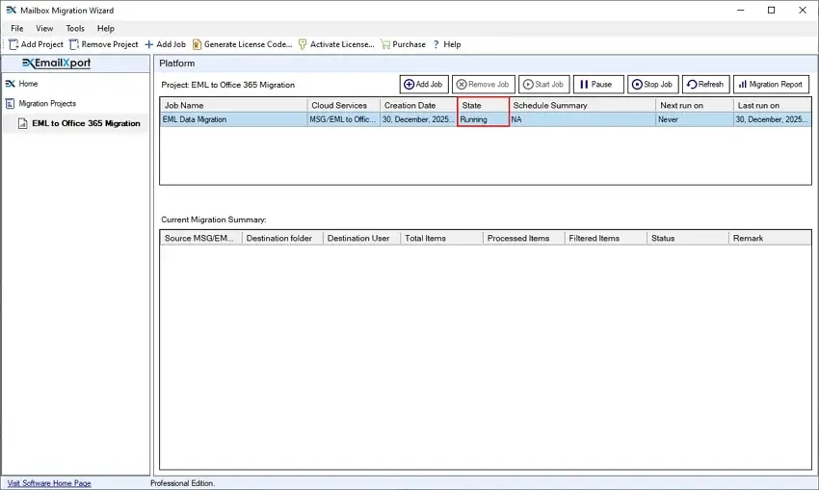Select the EML Data Migration job row

pyautogui.click(x=486, y=119)
